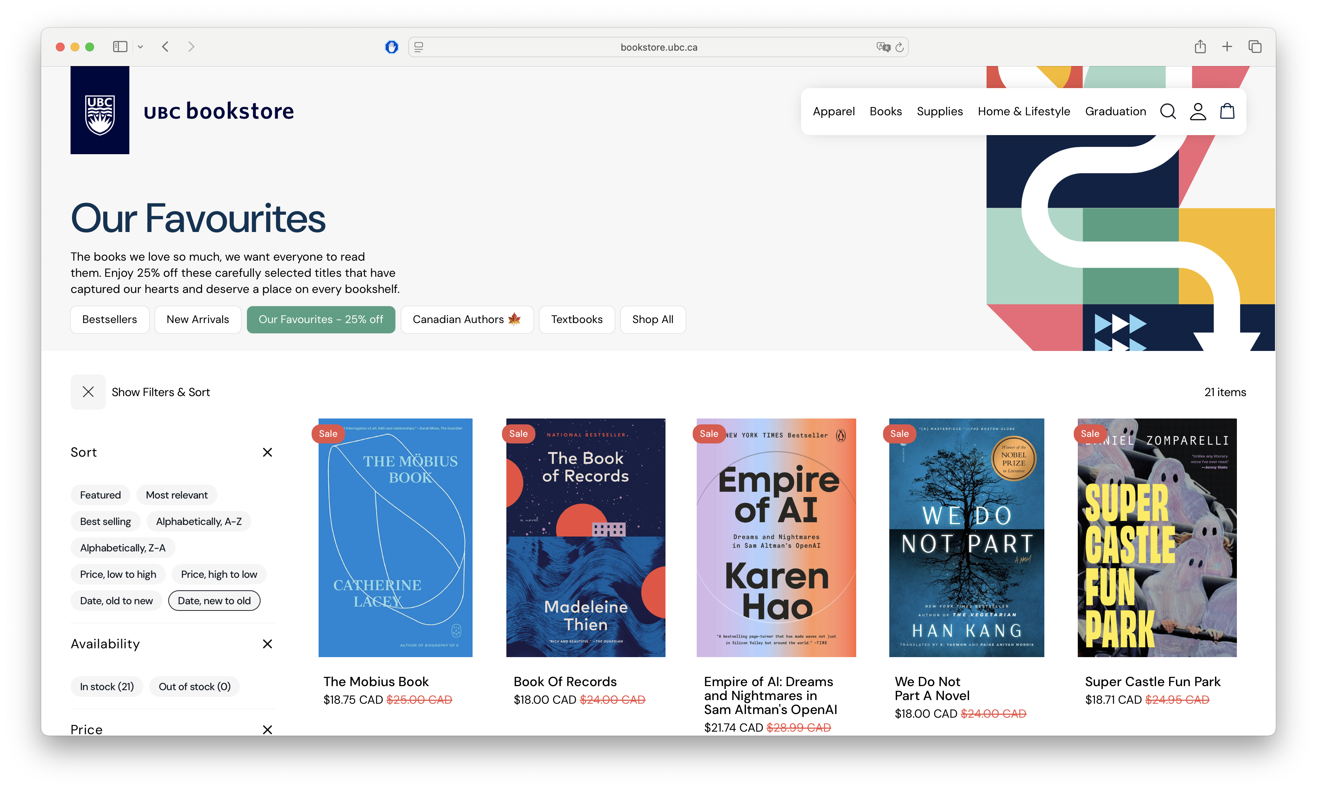1317x790 pixels.
Task: Click The Book of Records cover image
Action: click(585, 537)
